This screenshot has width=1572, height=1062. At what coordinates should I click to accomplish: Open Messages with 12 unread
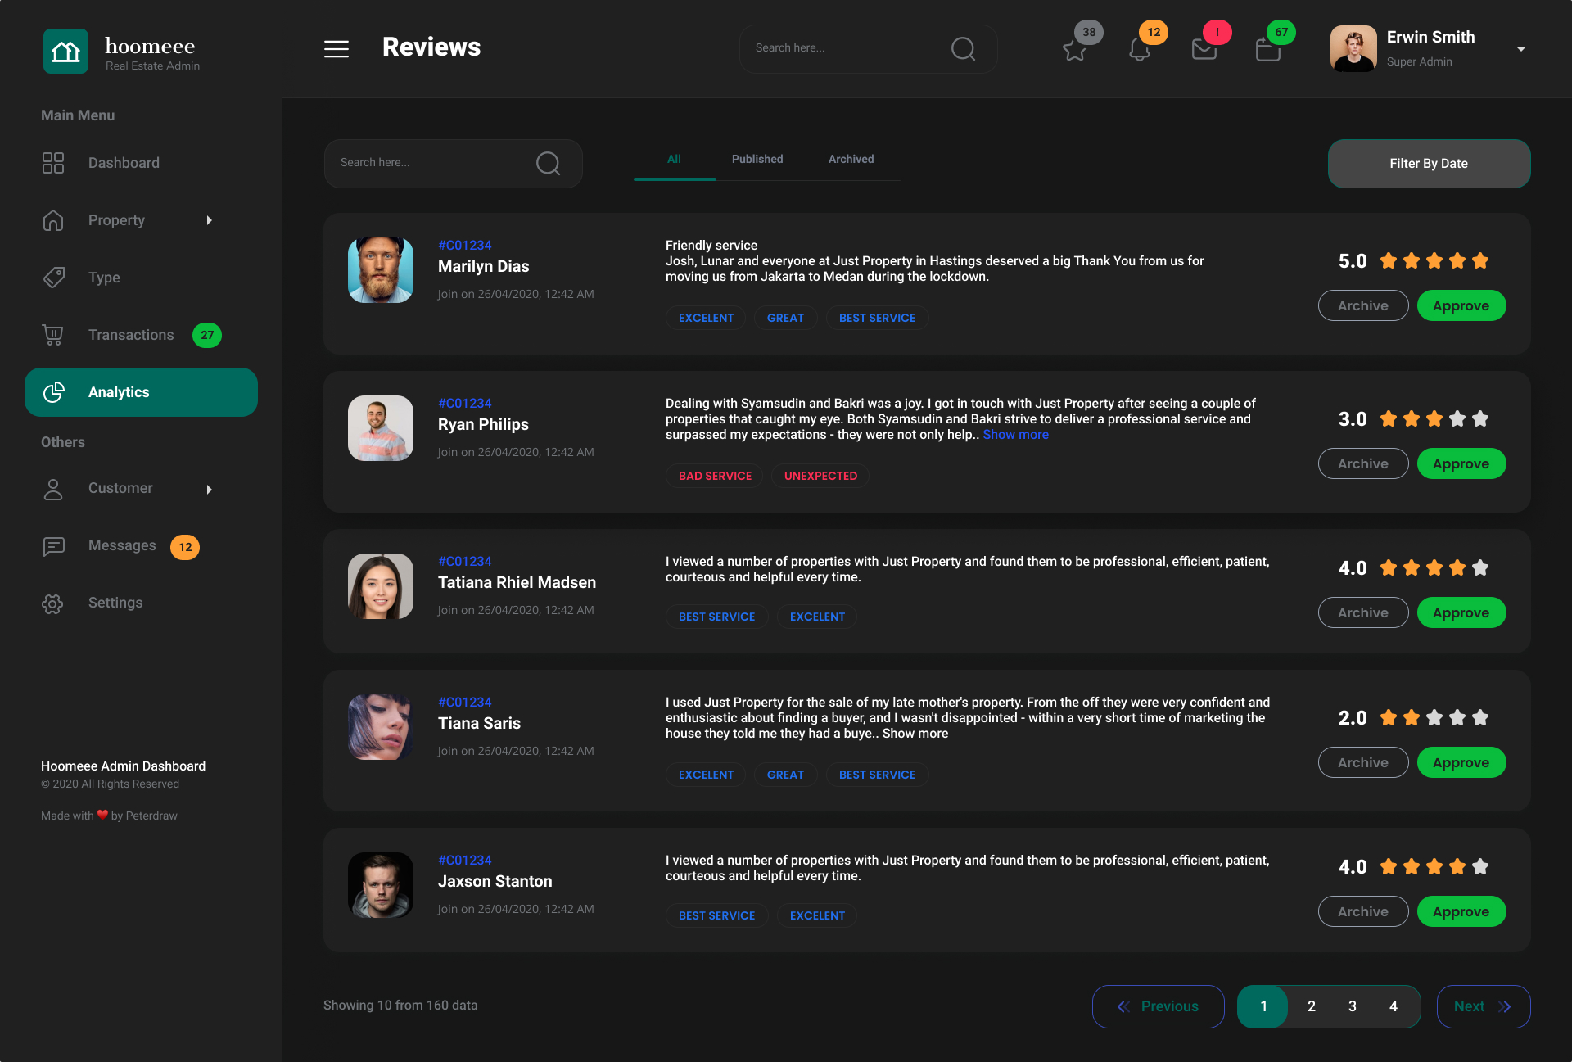point(121,545)
